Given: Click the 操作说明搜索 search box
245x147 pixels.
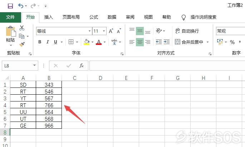Looking at the screenshot, I should tap(203, 17).
